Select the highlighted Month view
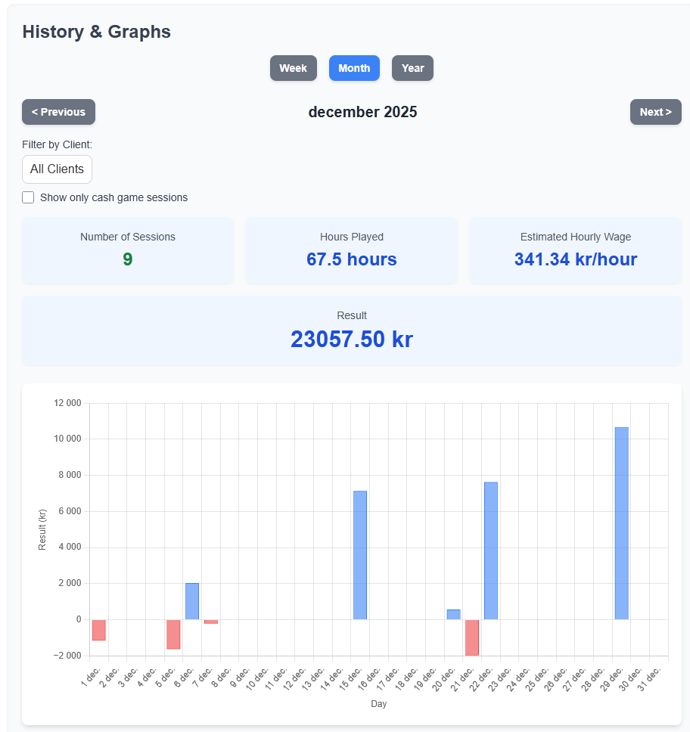 tap(354, 67)
